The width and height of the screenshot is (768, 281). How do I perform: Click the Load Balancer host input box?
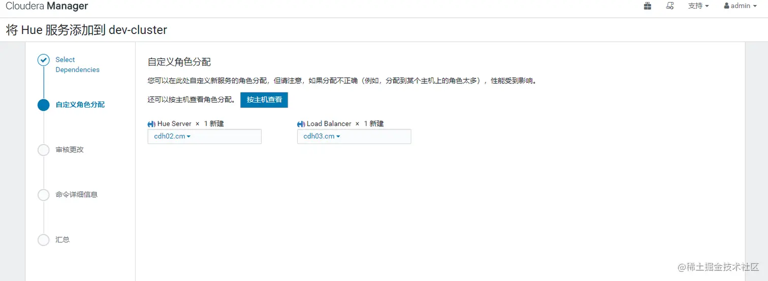click(x=354, y=136)
